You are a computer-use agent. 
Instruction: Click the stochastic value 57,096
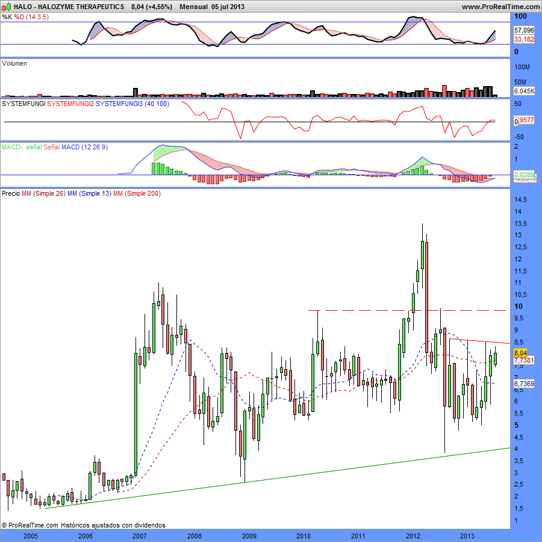click(x=524, y=31)
